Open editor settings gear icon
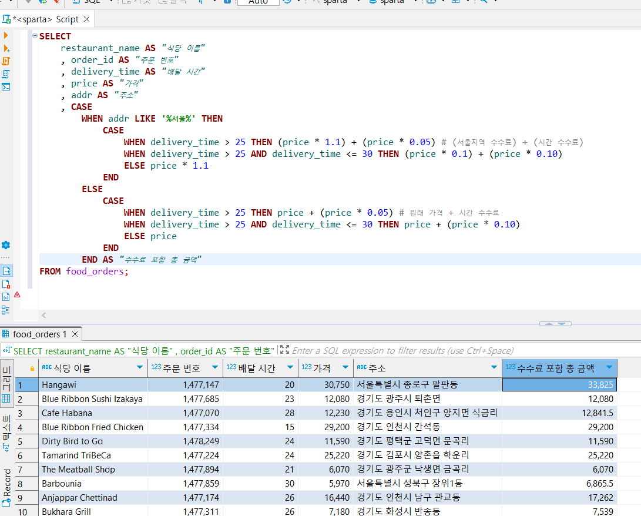This screenshot has width=641, height=516. click(6, 245)
